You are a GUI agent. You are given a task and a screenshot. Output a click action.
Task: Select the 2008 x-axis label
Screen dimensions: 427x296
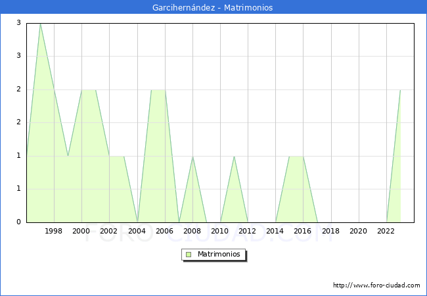[192, 231]
